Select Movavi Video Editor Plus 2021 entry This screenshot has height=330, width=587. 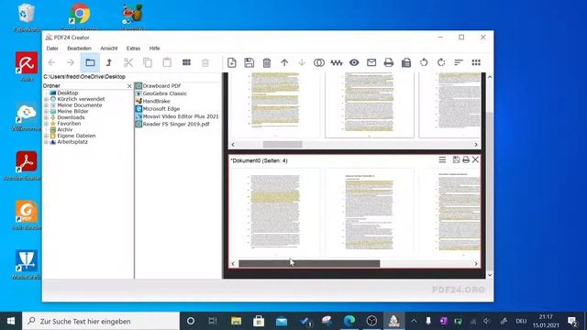(x=181, y=116)
